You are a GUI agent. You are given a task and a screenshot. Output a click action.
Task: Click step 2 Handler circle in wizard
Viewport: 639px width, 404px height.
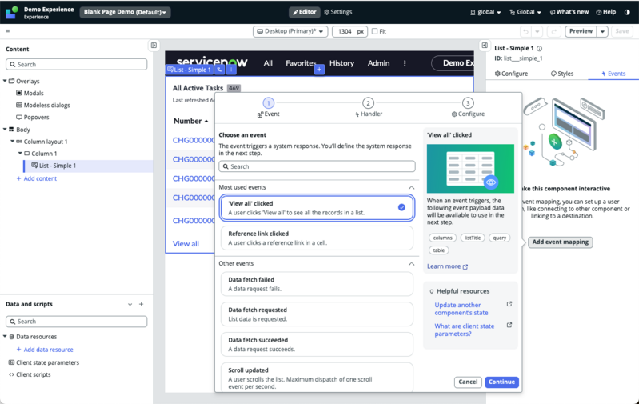pos(368,103)
